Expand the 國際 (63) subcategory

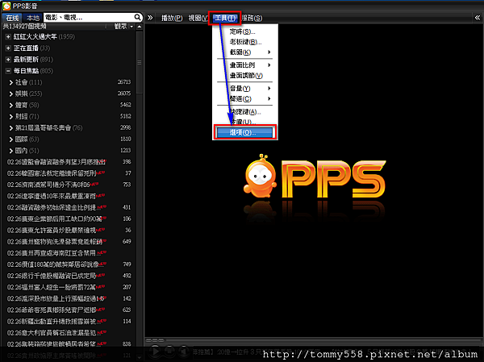tap(11, 139)
